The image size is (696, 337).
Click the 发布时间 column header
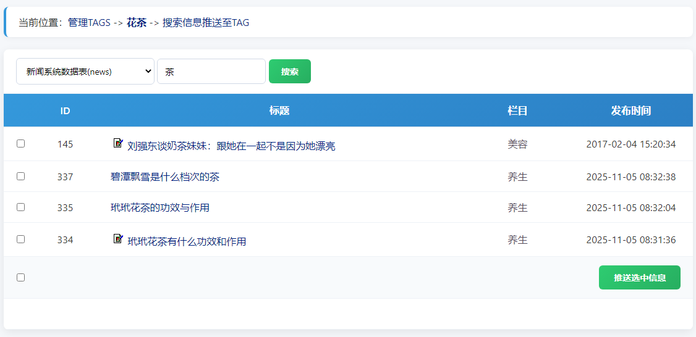pos(631,111)
